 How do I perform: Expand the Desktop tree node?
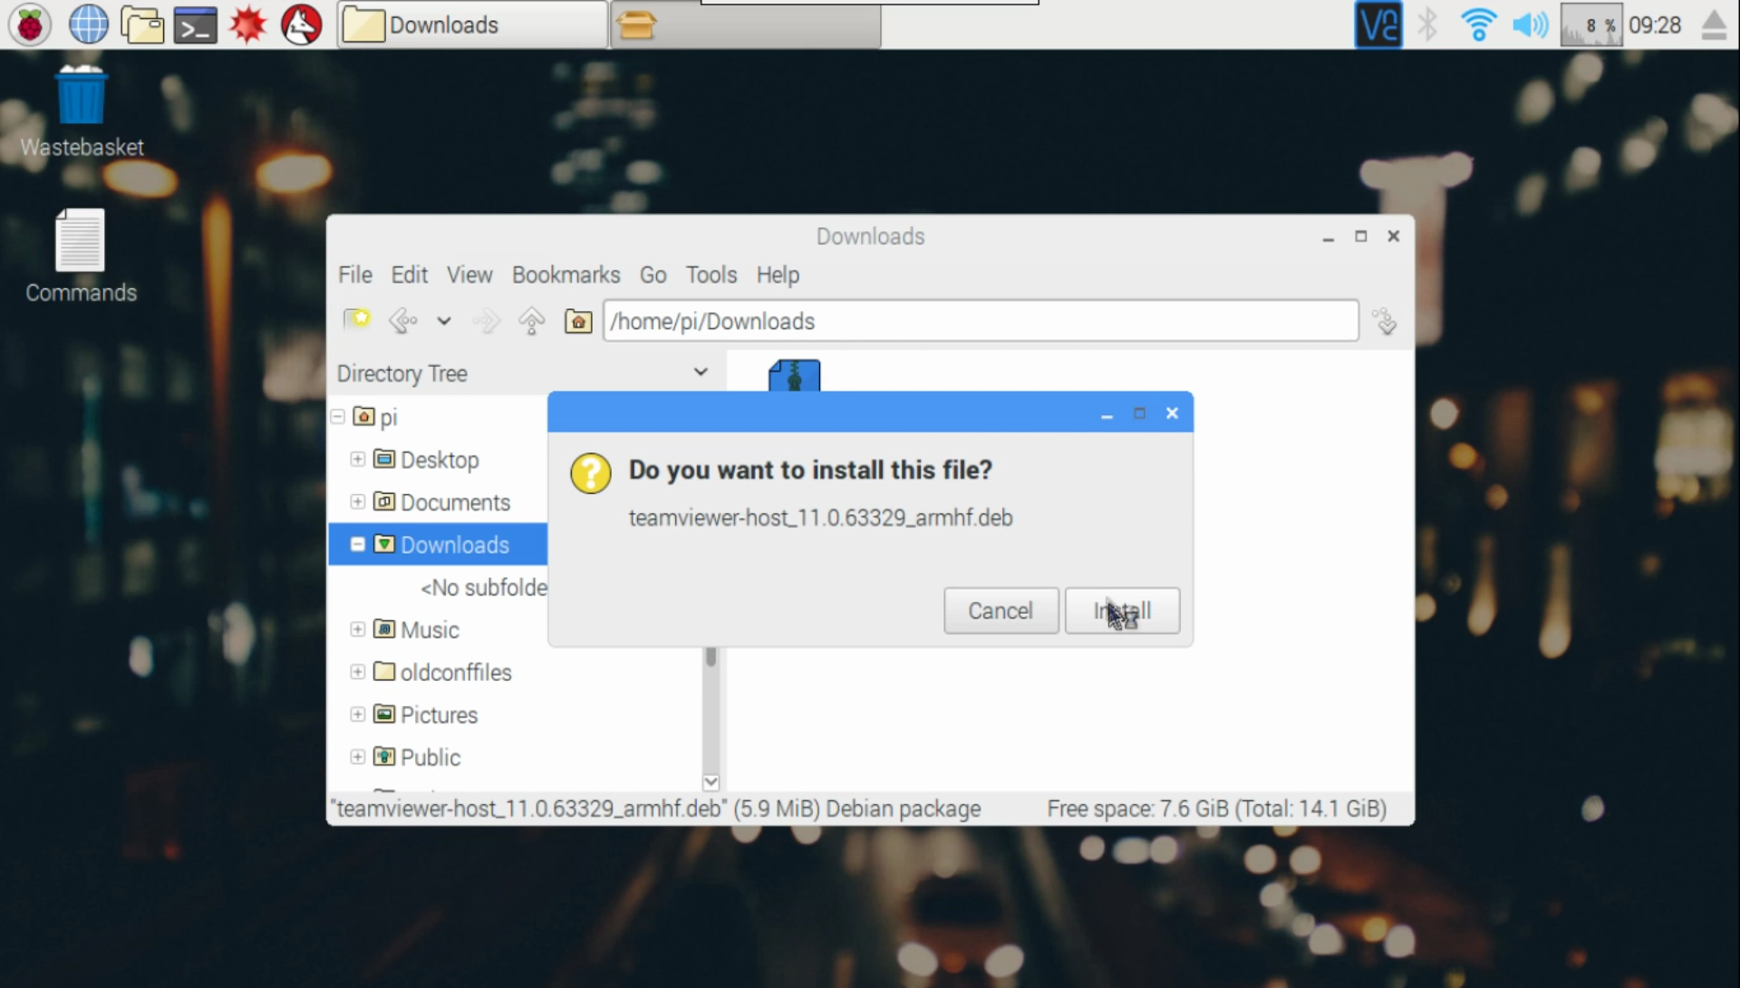click(x=358, y=459)
